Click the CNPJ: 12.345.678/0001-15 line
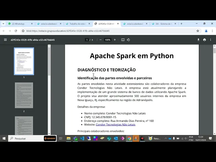 (x=100, y=117)
